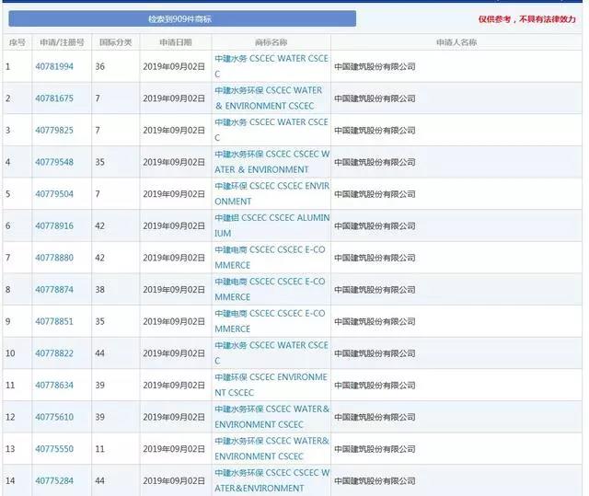This screenshot has width=589, height=496.
Task: Open trademark name for number 40778634
Action: pyautogui.click(x=271, y=385)
